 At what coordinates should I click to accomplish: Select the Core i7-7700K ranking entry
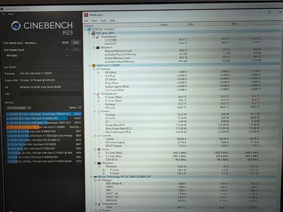44,149
